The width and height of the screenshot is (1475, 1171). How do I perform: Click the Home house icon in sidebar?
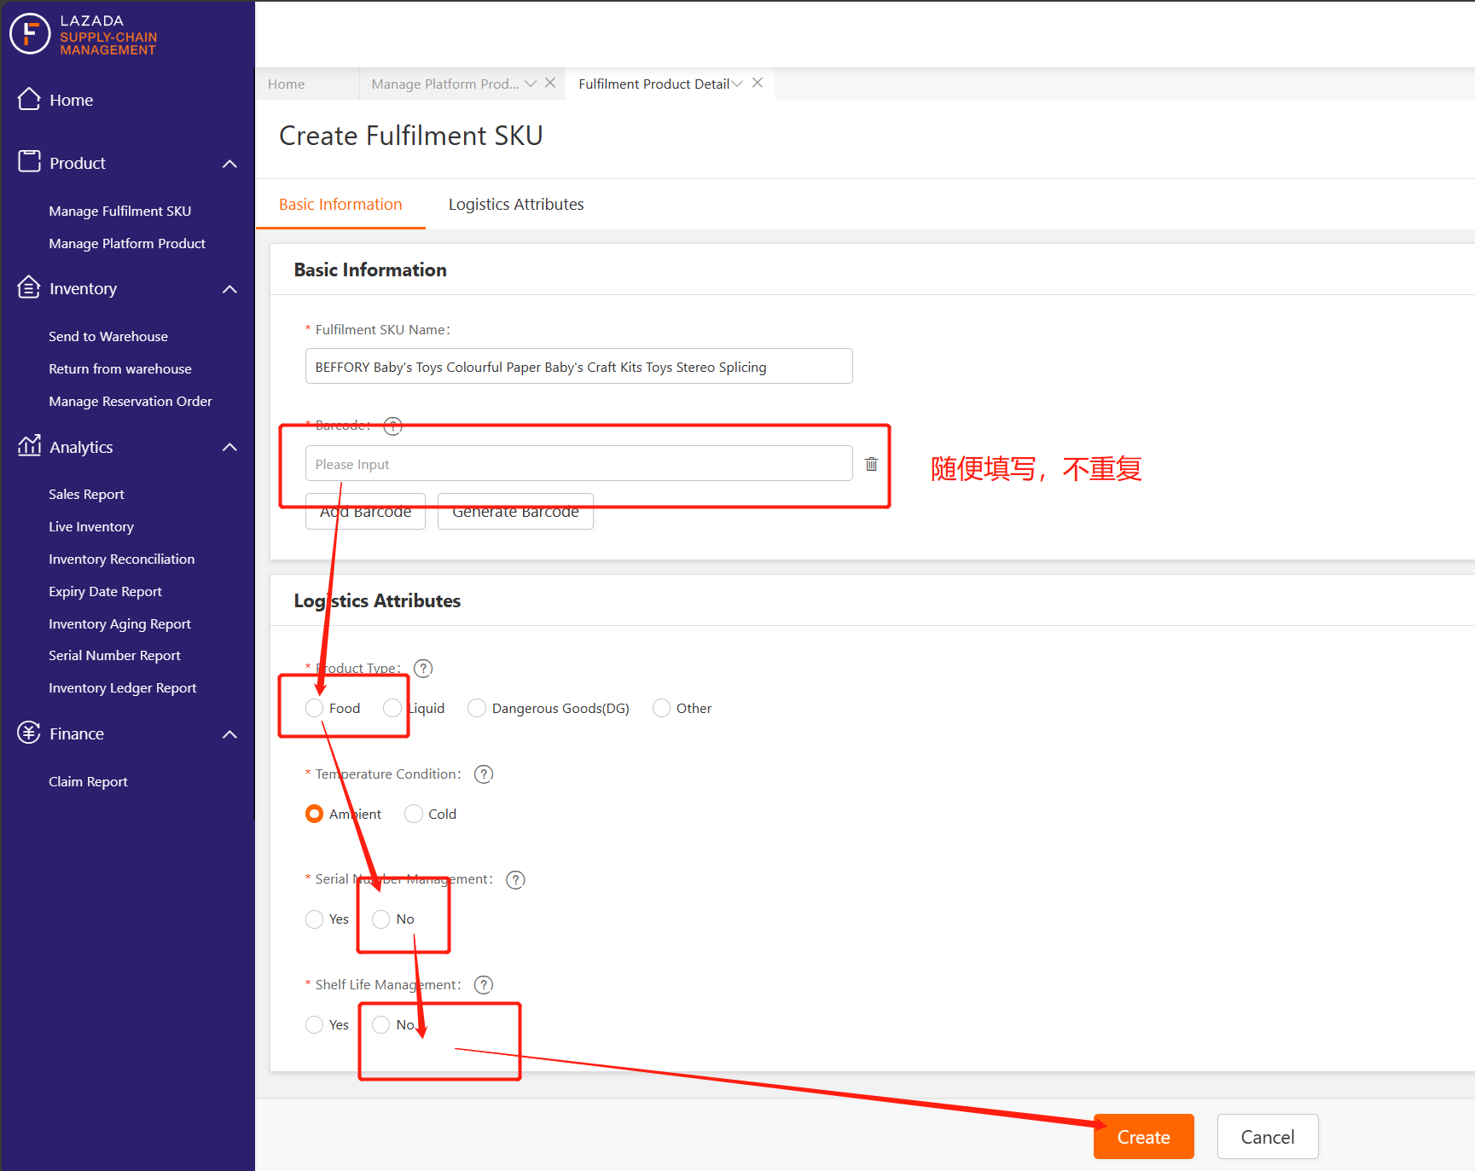coord(29,99)
